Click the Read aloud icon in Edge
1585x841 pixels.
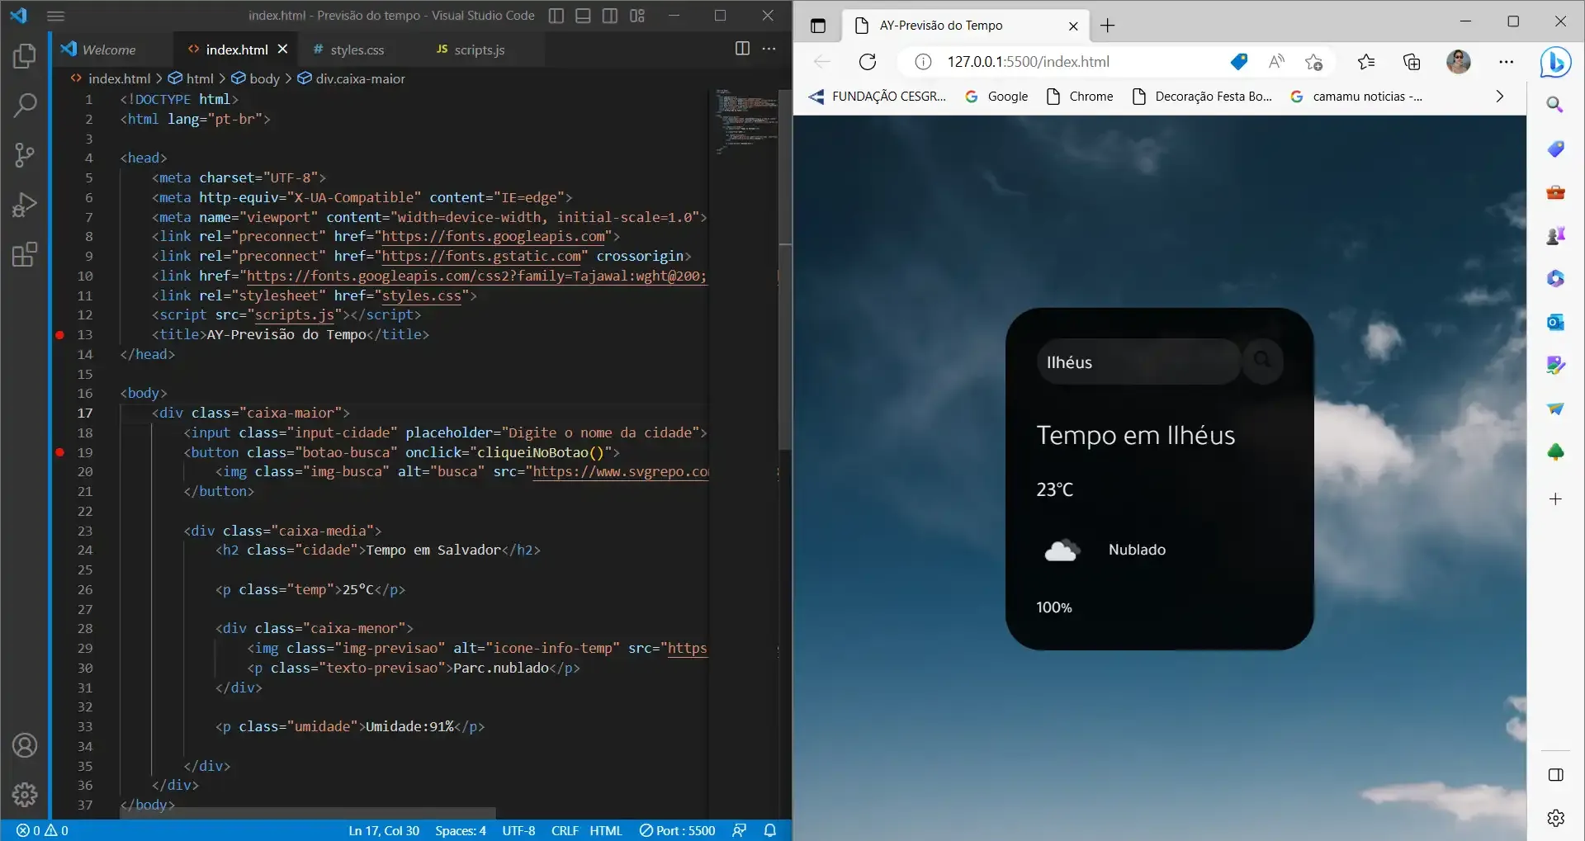[1276, 62]
